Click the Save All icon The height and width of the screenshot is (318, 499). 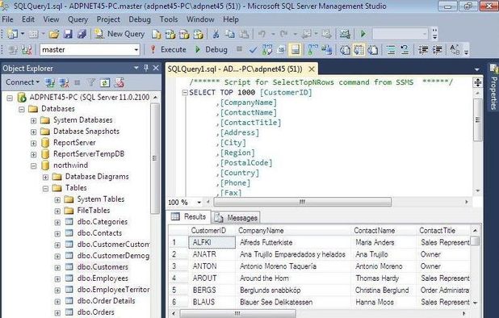coord(82,34)
